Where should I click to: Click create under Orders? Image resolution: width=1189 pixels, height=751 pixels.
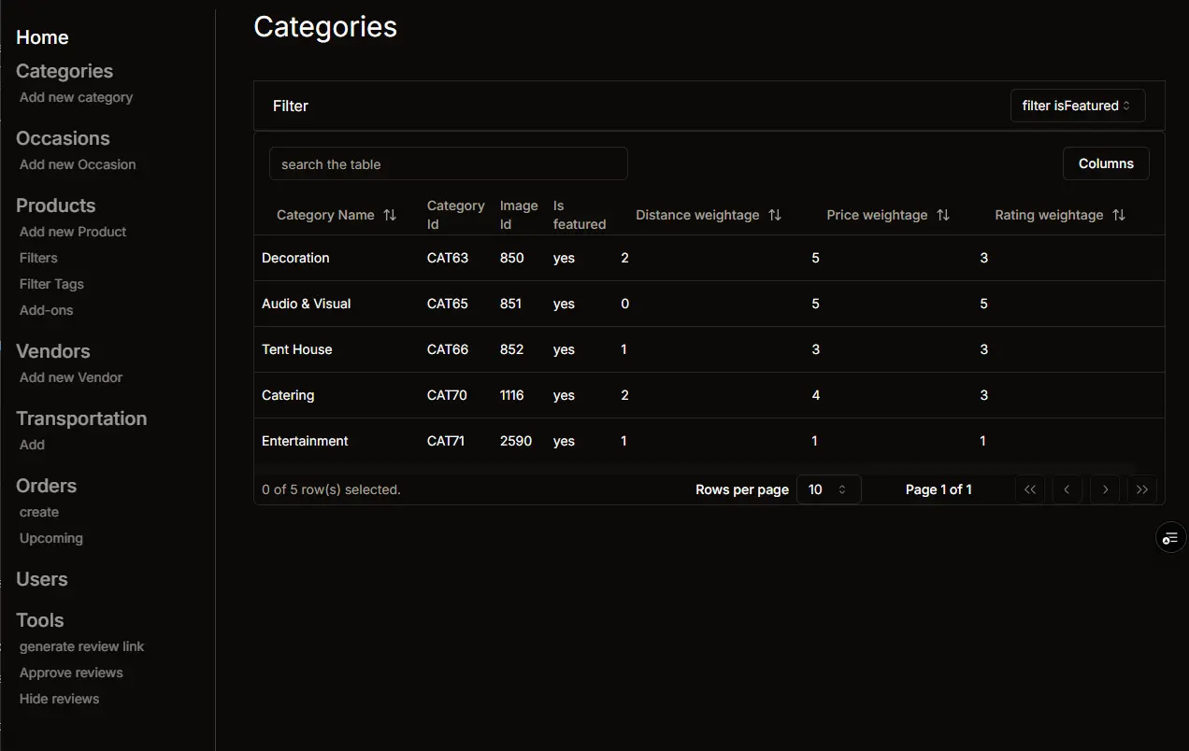[x=39, y=512]
